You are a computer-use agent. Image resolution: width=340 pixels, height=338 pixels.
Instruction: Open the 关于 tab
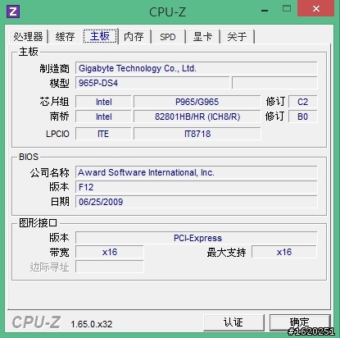point(237,36)
